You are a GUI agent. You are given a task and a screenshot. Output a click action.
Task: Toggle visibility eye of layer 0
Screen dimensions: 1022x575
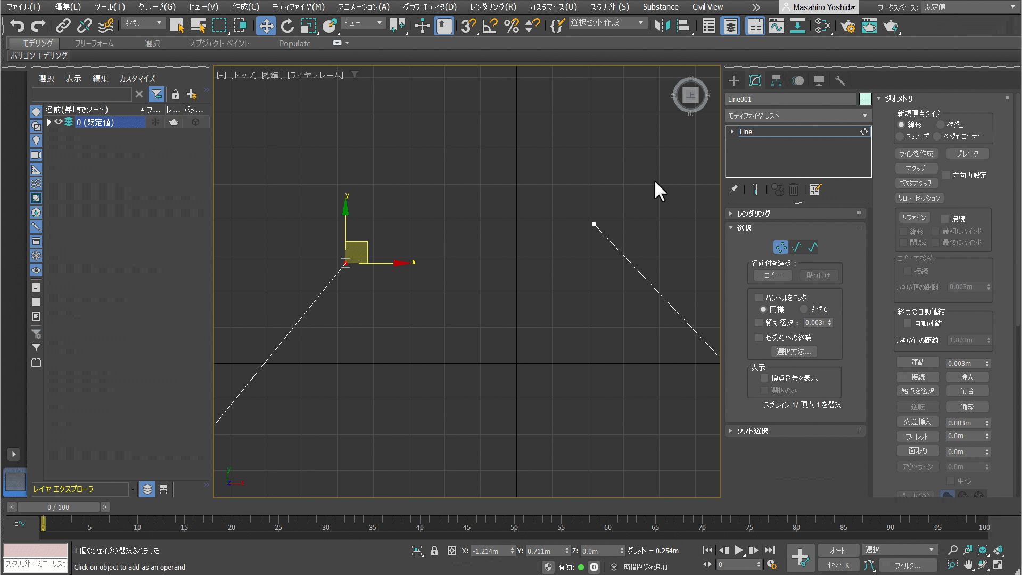coord(59,122)
